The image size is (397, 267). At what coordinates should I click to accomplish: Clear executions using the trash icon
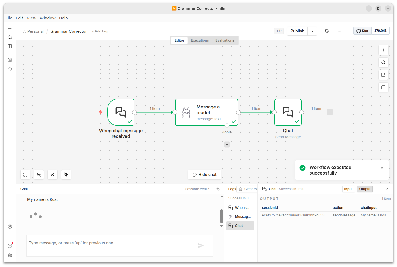(x=240, y=189)
